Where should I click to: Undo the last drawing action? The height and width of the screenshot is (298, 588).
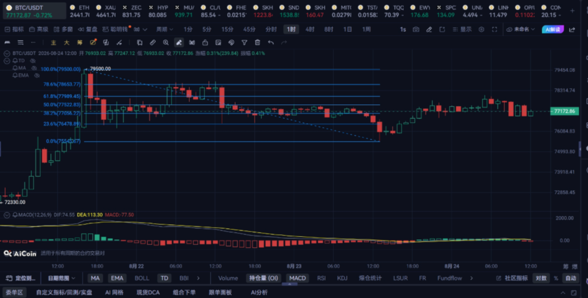tap(271, 43)
